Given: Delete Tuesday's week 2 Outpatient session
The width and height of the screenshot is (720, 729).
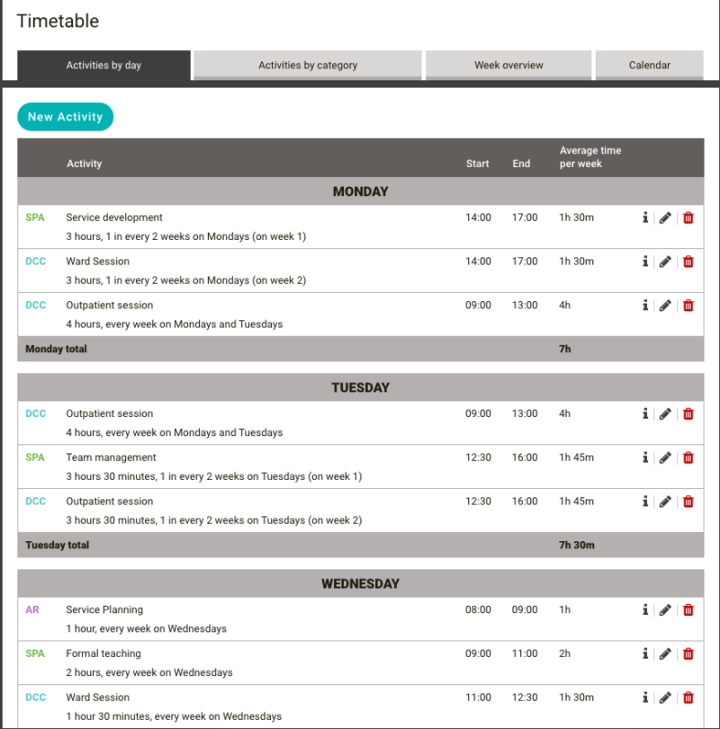Looking at the screenshot, I should pos(688,502).
